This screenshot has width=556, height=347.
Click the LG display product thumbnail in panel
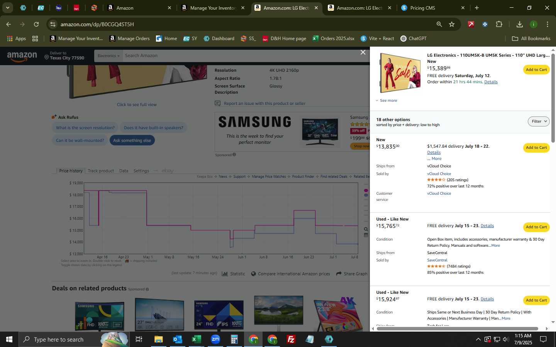tap(400, 73)
